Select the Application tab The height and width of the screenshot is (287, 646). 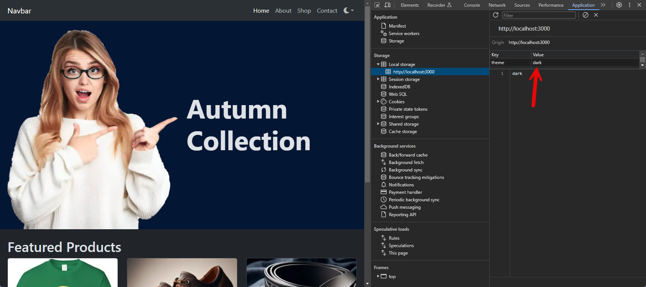[x=583, y=5]
